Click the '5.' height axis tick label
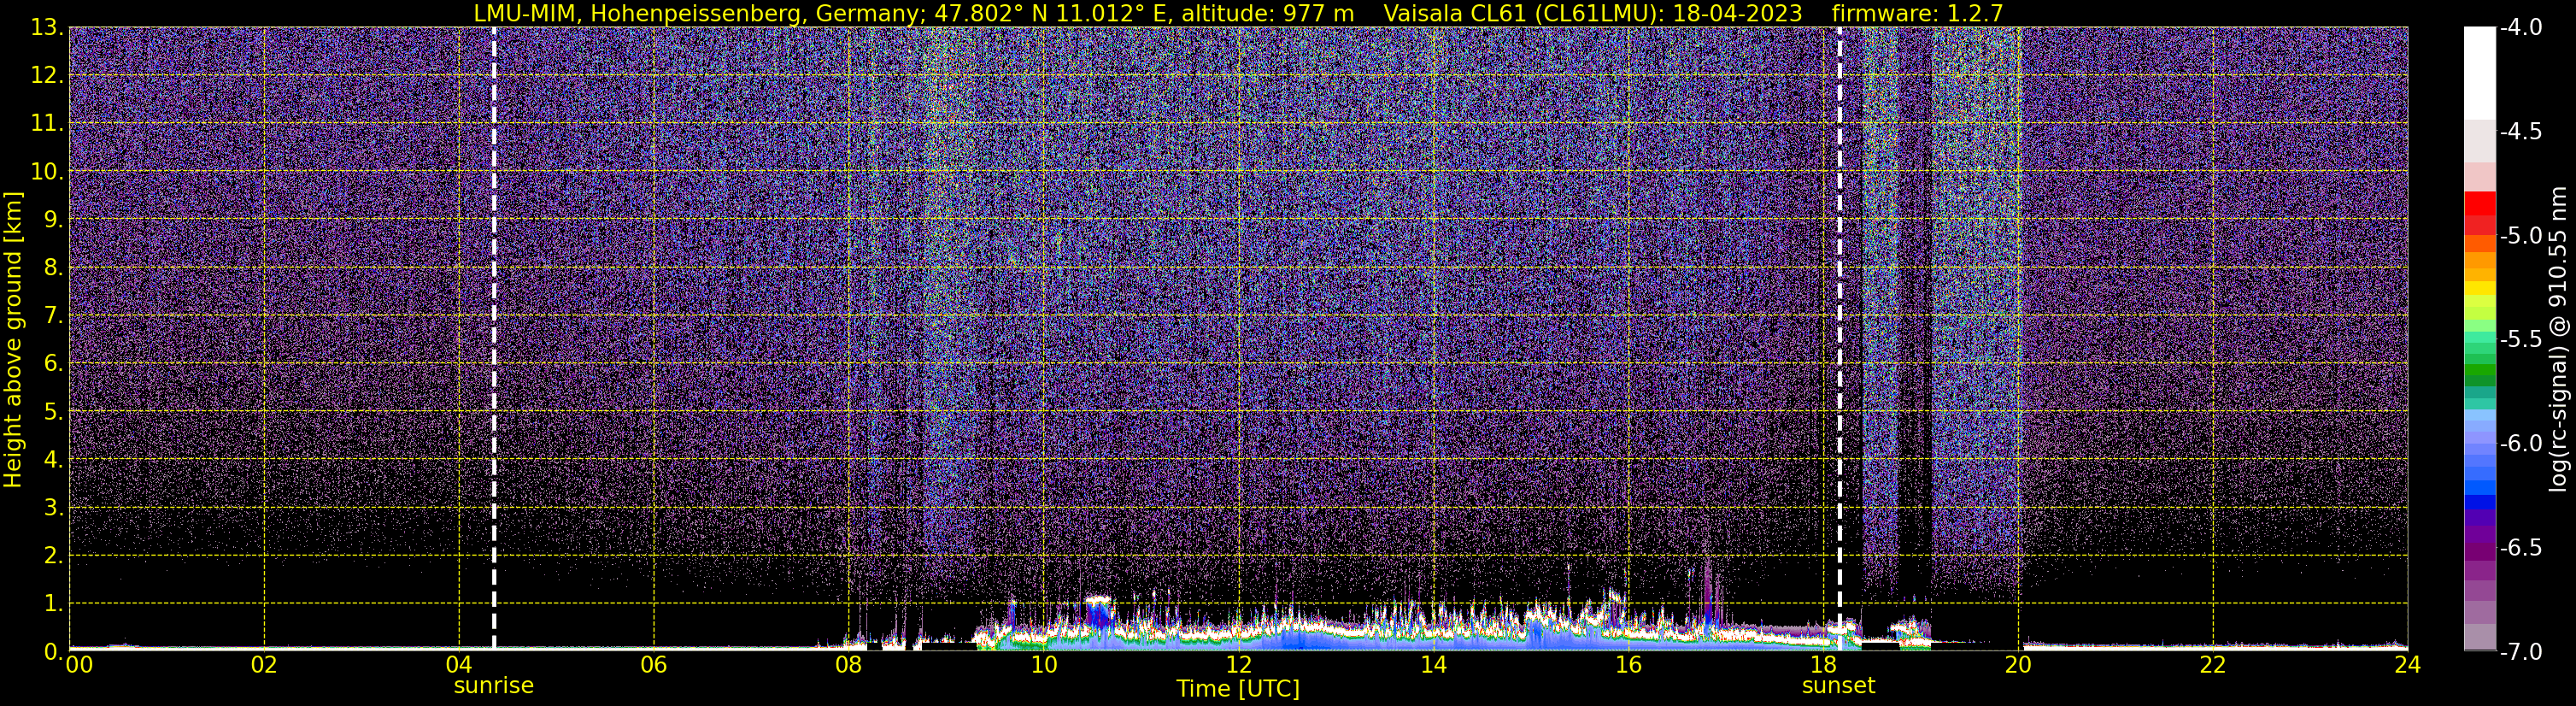 54,412
